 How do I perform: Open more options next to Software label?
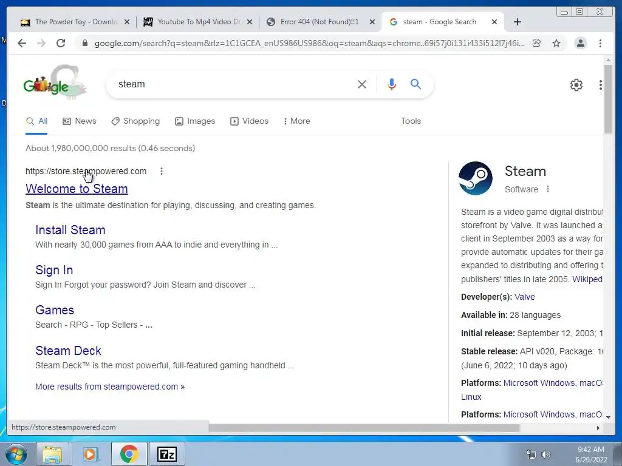548,189
